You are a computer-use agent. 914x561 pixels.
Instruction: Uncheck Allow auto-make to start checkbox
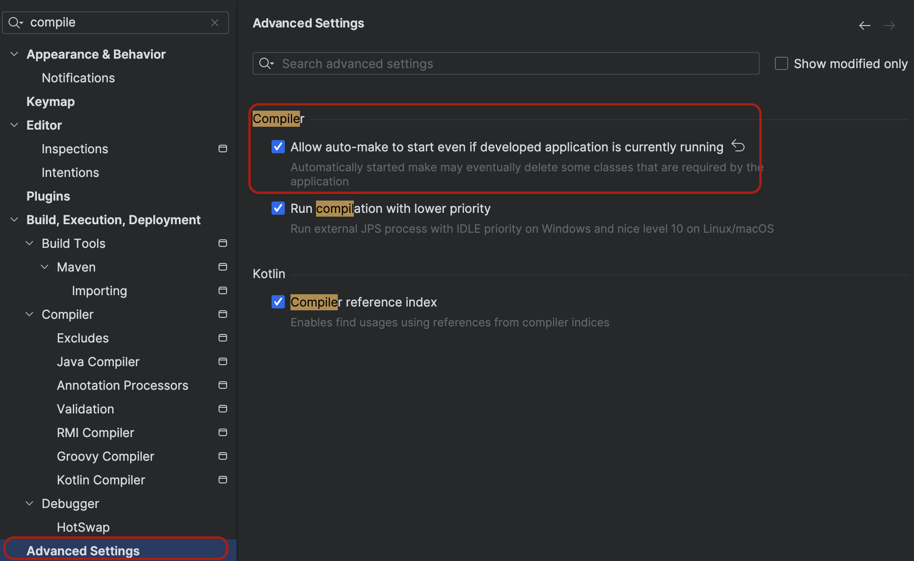pos(278,147)
